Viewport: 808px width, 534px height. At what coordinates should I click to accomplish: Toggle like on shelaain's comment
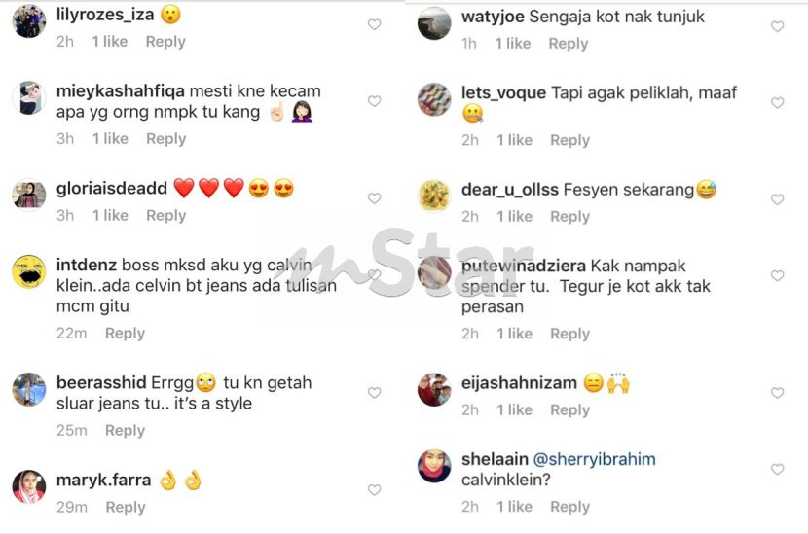pyautogui.click(x=777, y=469)
